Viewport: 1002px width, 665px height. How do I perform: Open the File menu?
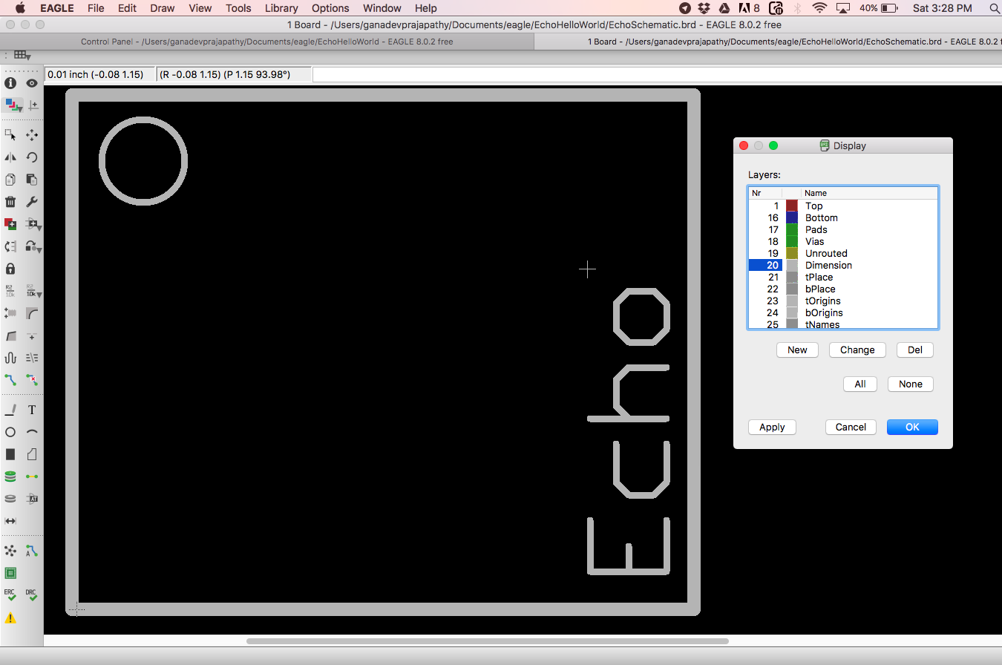click(x=96, y=8)
